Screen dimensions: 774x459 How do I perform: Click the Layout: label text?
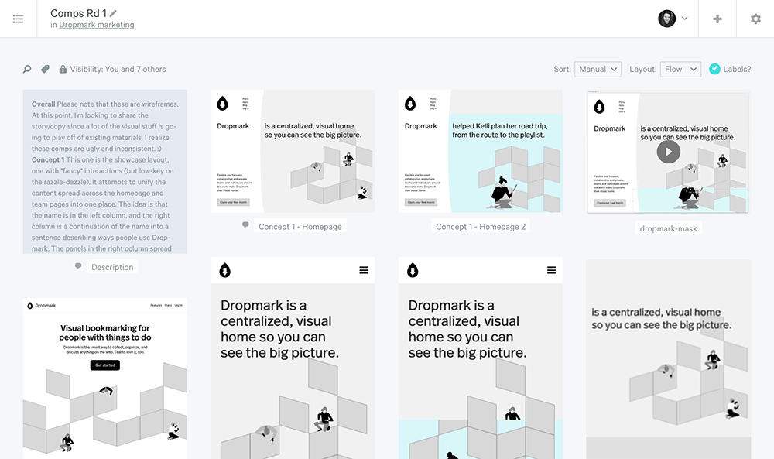(642, 69)
